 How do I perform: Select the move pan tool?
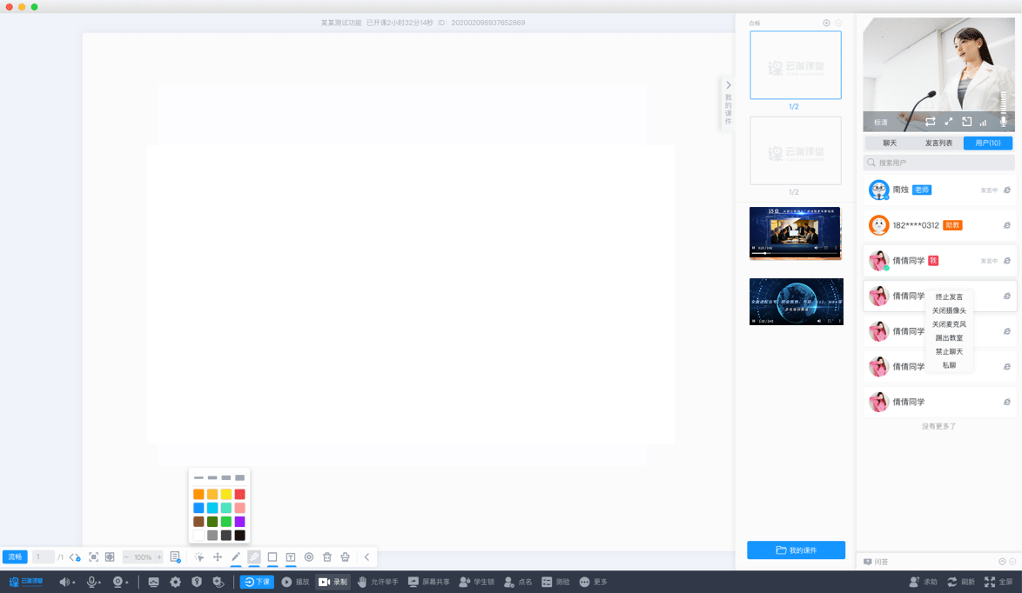tap(218, 556)
